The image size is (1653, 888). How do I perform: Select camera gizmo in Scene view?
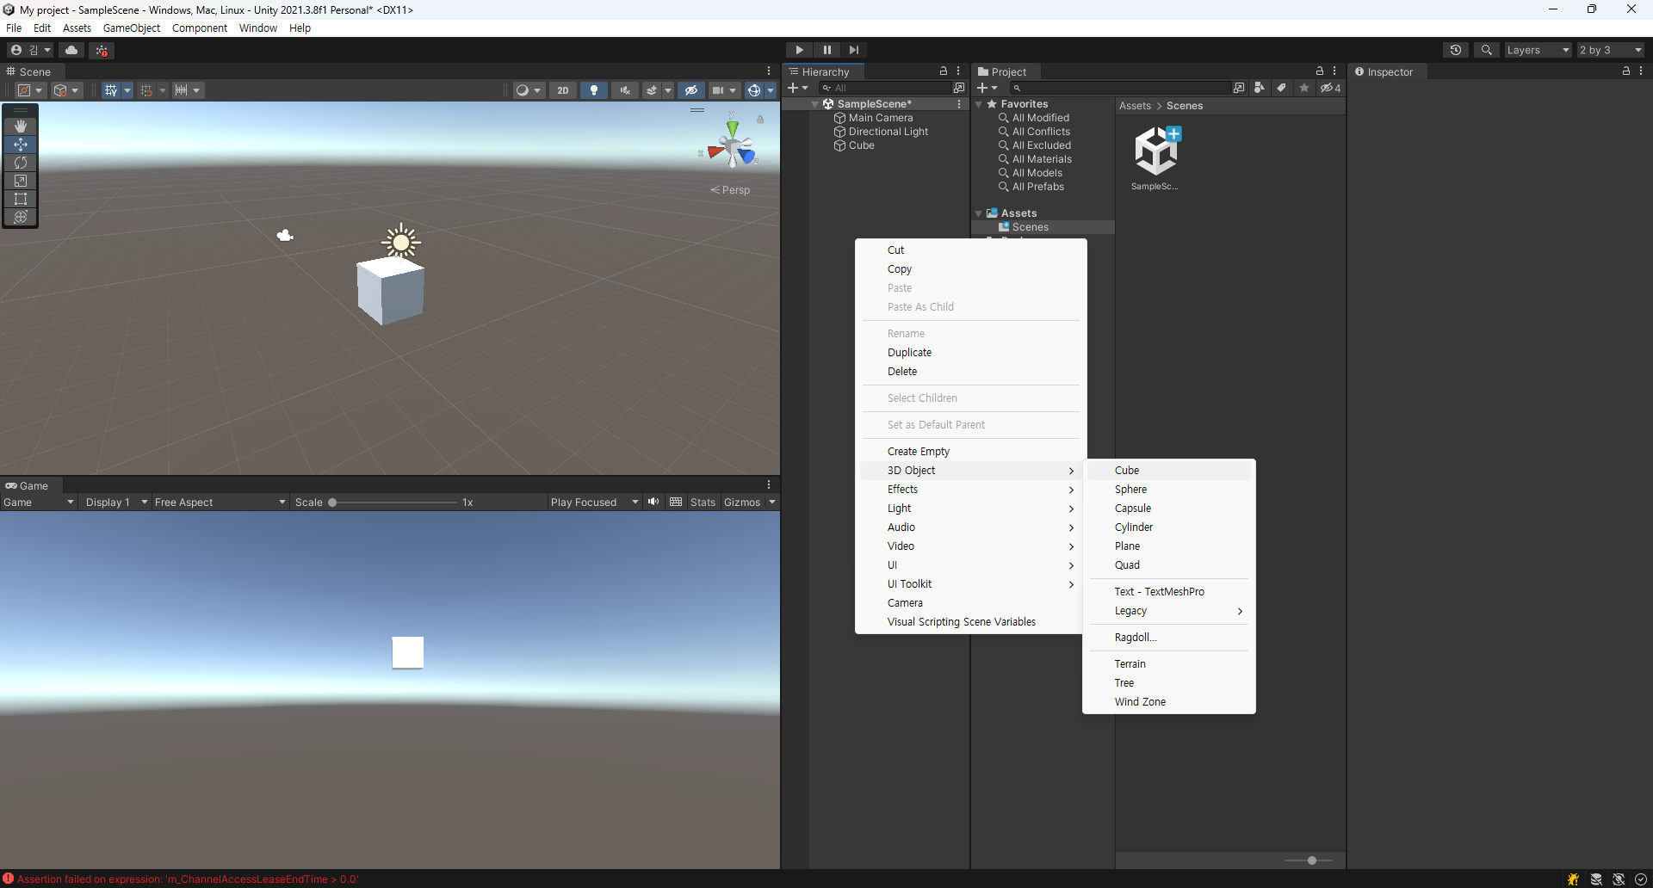click(285, 235)
